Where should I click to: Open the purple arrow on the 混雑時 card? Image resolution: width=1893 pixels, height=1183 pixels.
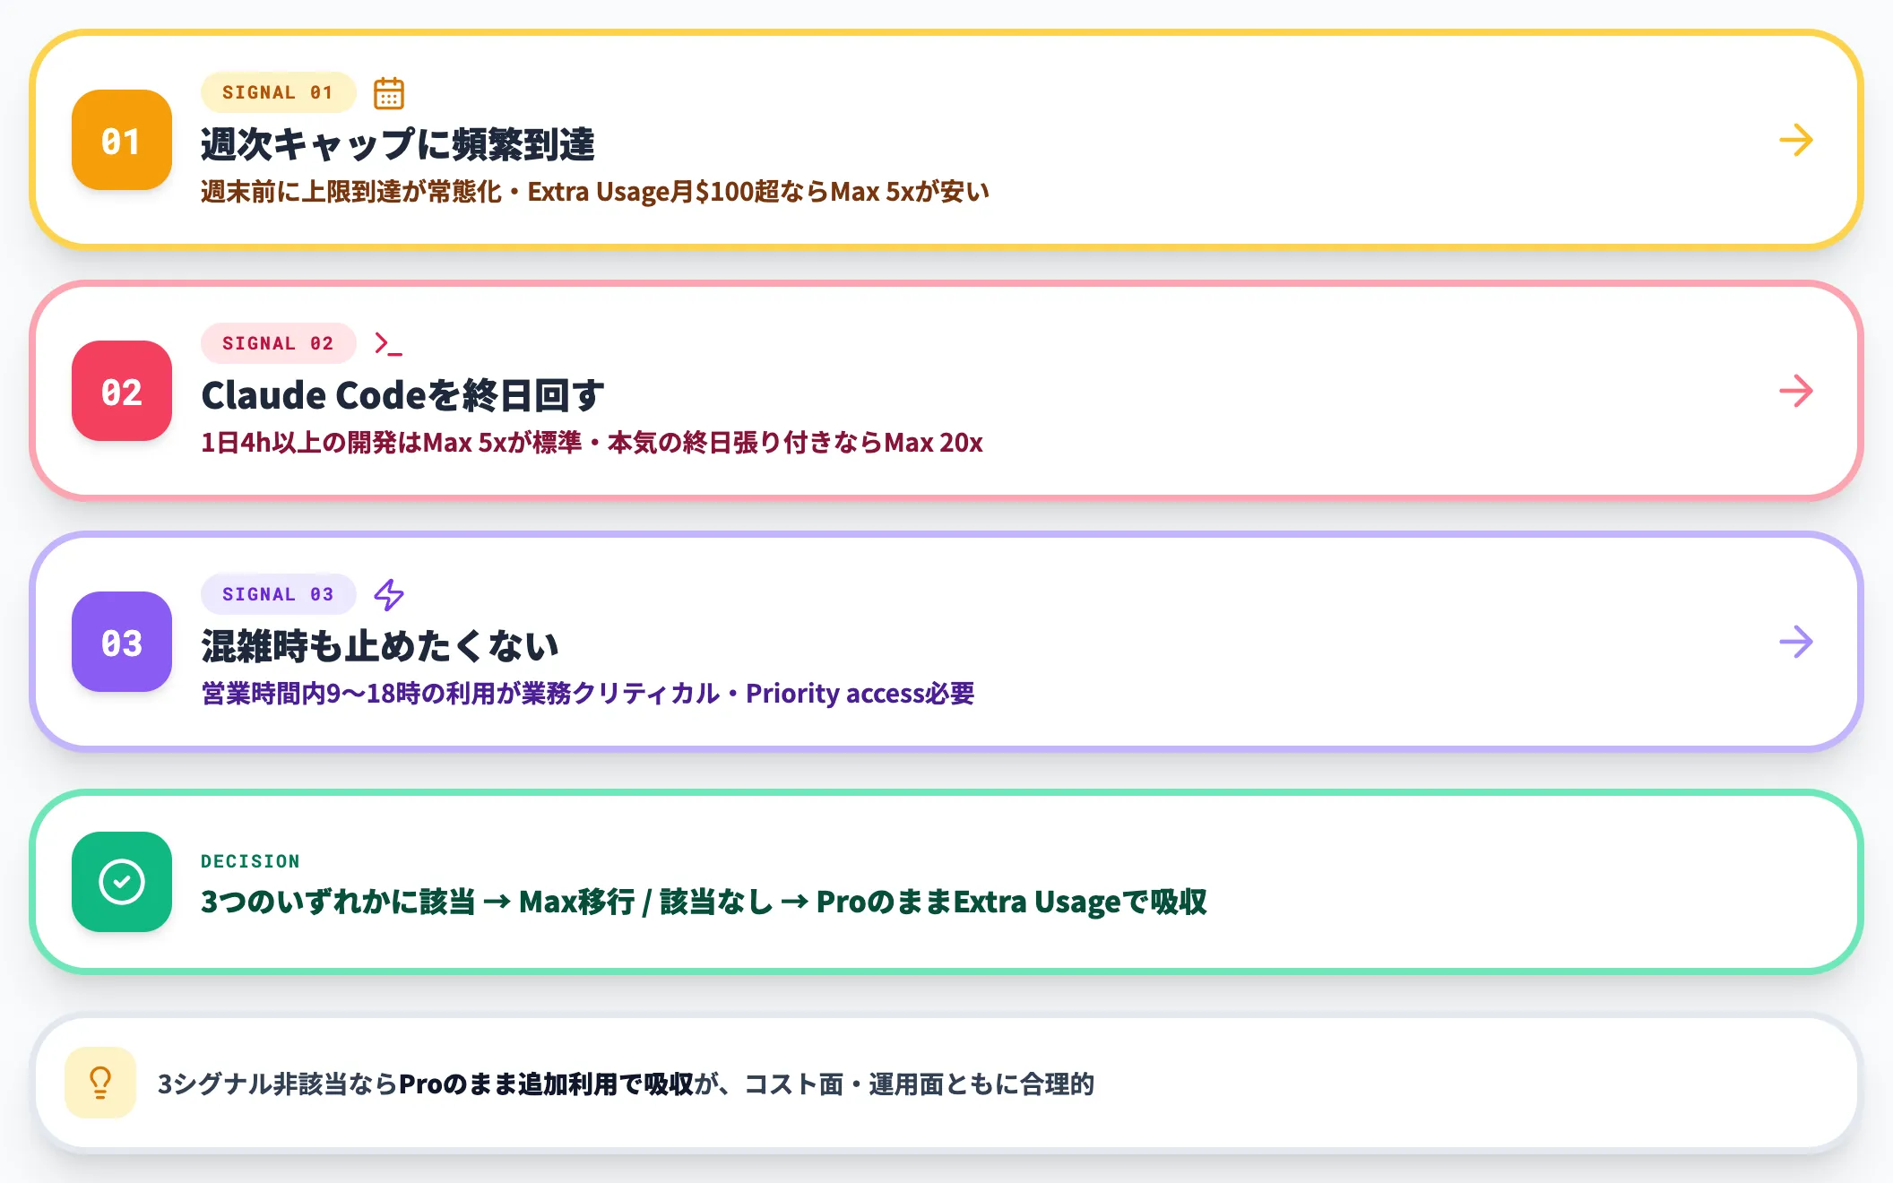tap(1796, 642)
